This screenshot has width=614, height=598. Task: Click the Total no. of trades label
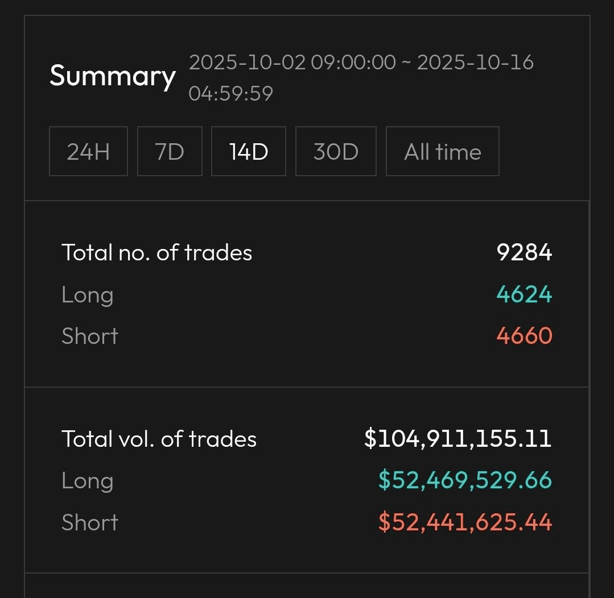[156, 252]
